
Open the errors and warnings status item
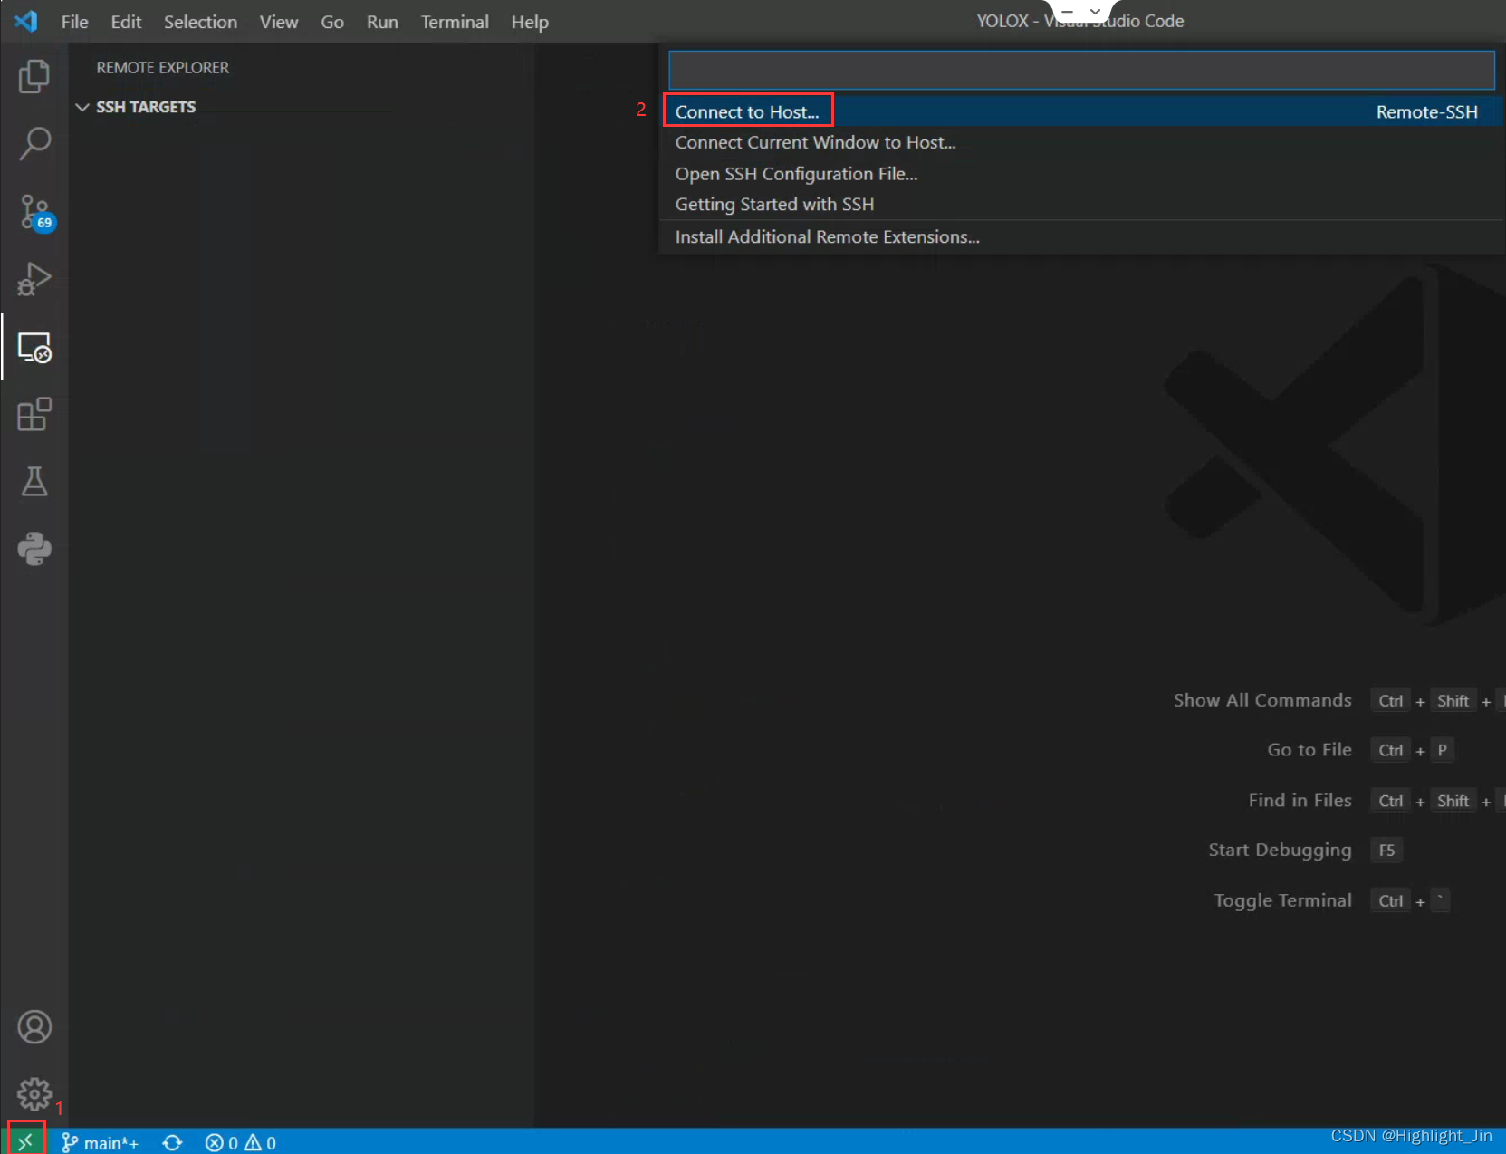point(240,1142)
